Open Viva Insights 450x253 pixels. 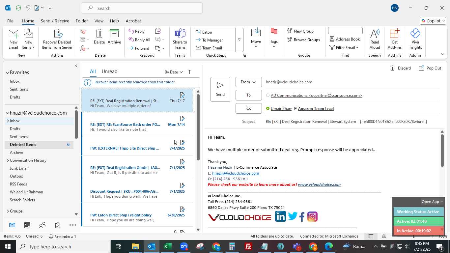[x=415, y=39]
